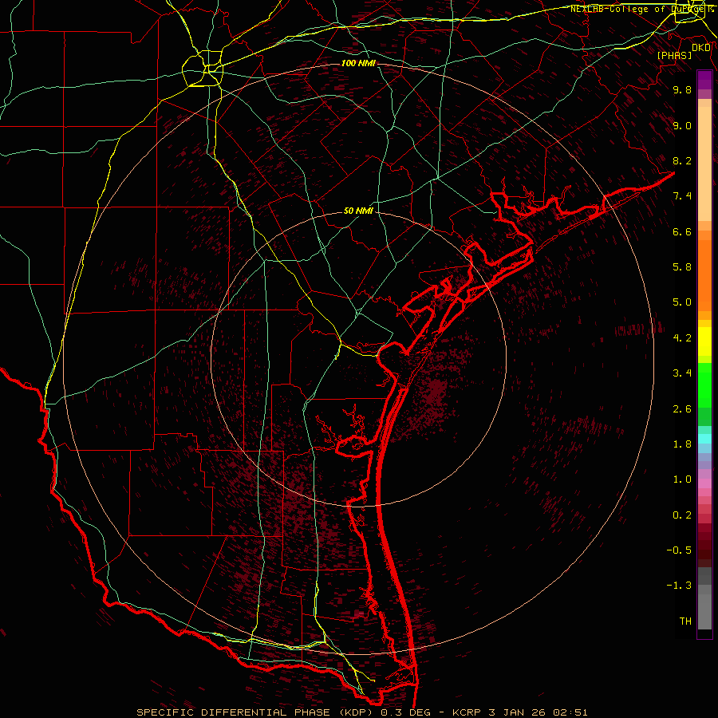Pick the pink segment of the color bar
The width and height of the screenshot is (718, 718).
tap(704, 483)
